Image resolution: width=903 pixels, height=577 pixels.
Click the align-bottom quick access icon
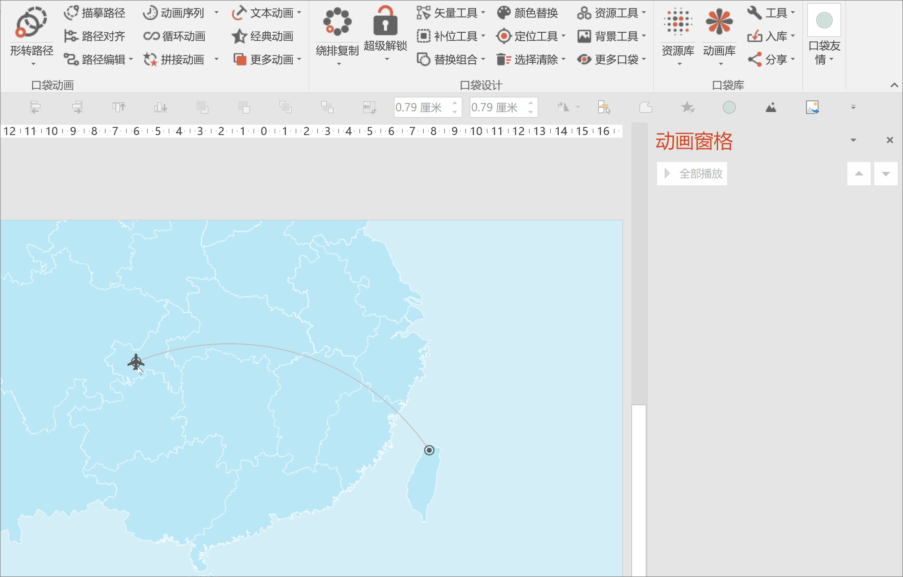click(160, 107)
